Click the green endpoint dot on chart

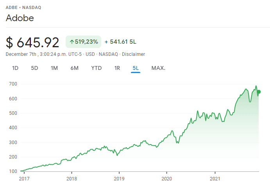258,92
